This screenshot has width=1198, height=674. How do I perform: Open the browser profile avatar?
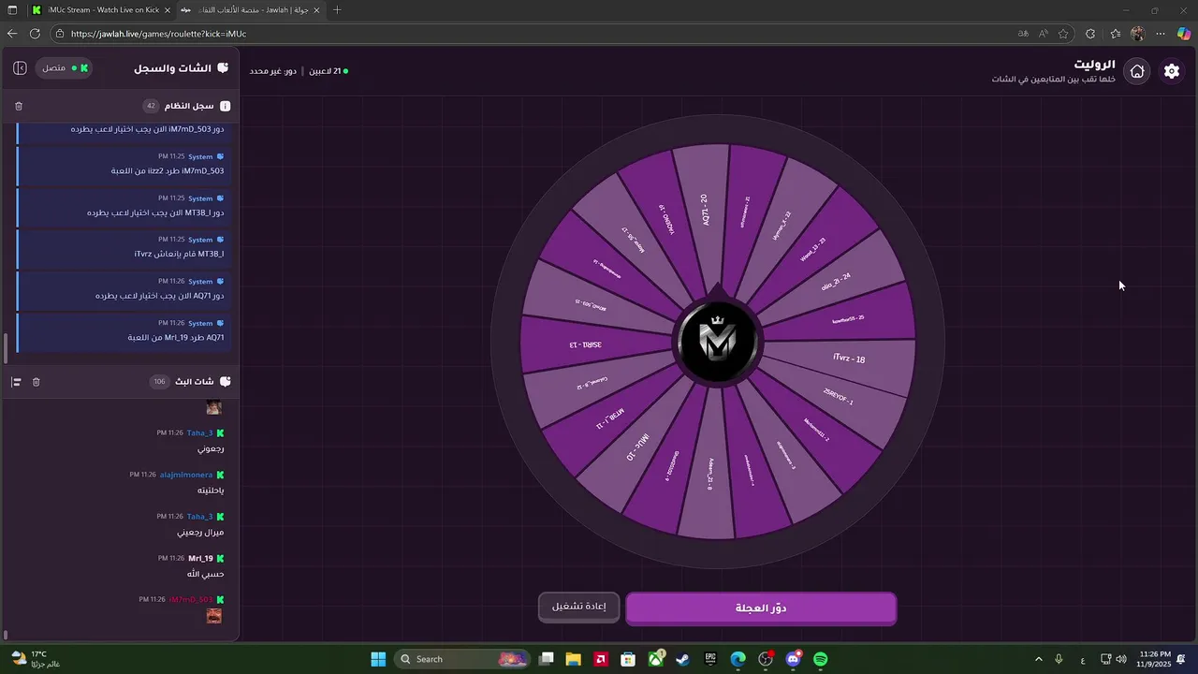click(1137, 34)
